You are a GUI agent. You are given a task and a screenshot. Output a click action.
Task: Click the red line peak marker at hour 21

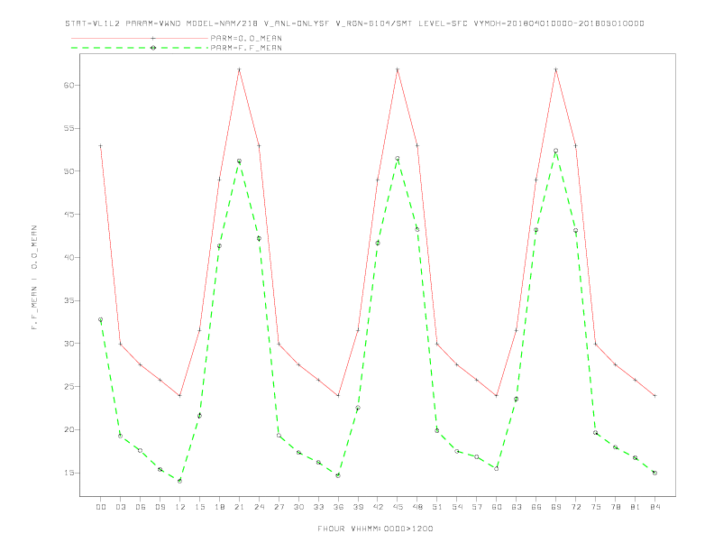239,69
